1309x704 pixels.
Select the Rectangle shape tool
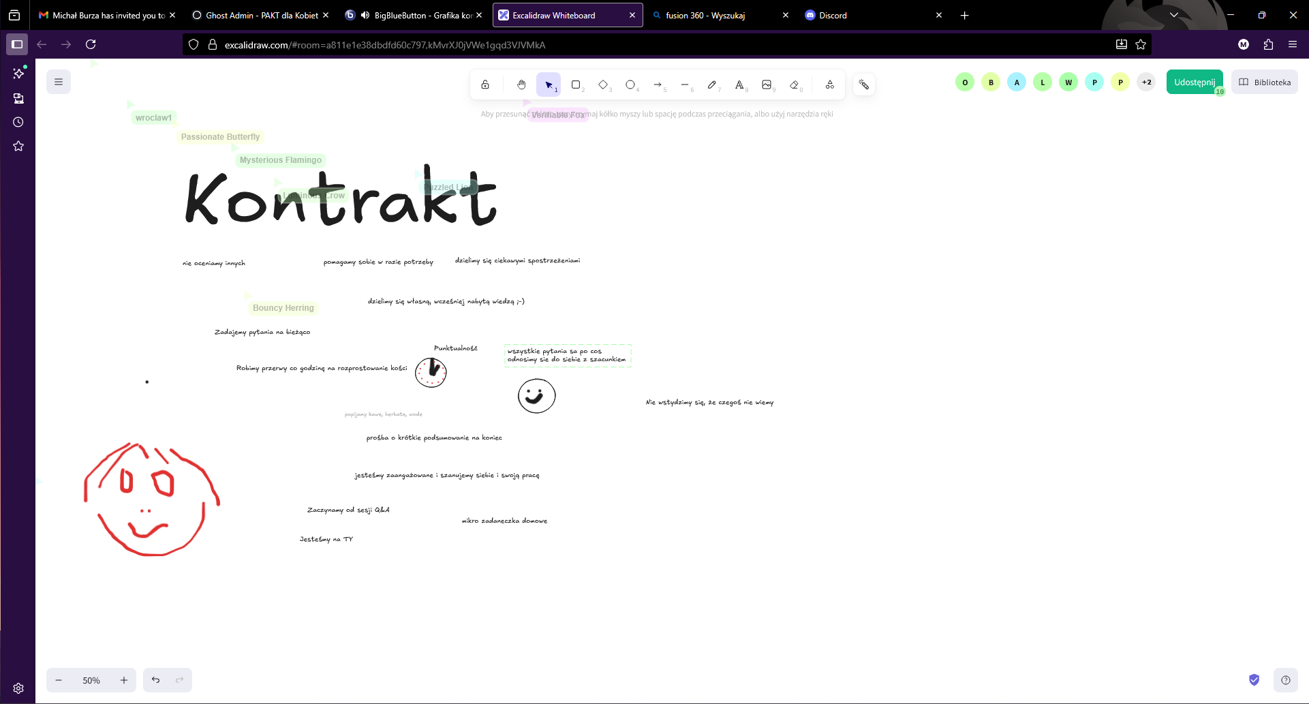tap(576, 85)
